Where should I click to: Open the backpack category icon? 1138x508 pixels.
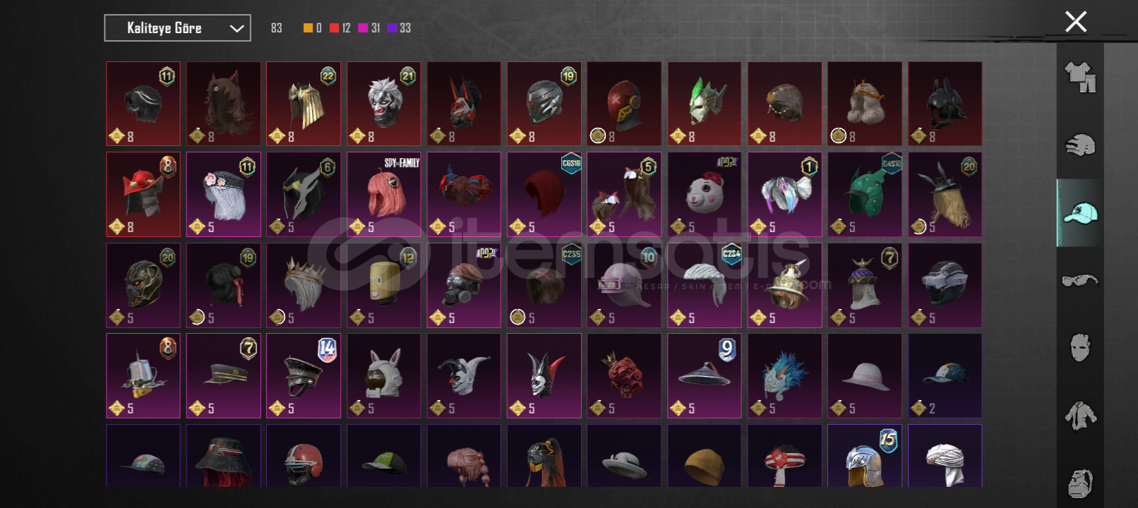pos(1080,483)
